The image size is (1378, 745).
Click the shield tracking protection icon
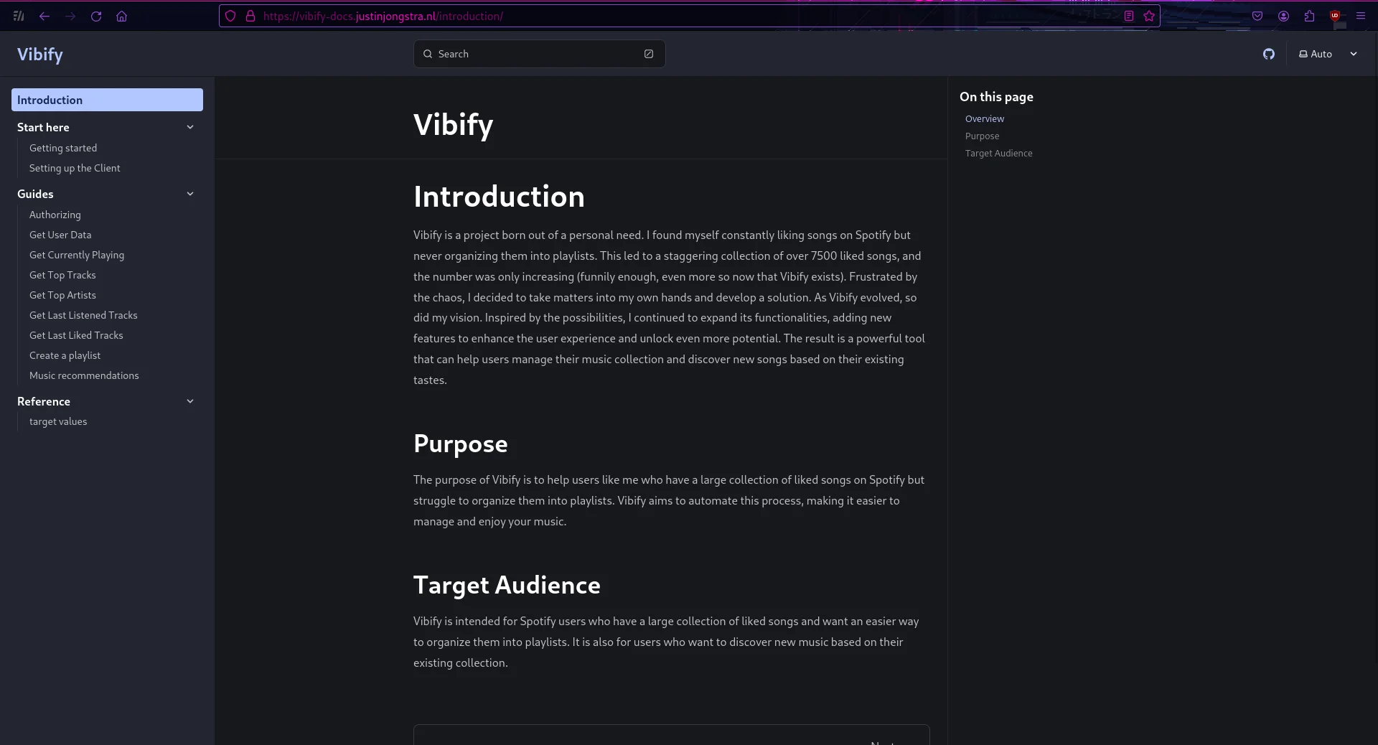click(230, 16)
